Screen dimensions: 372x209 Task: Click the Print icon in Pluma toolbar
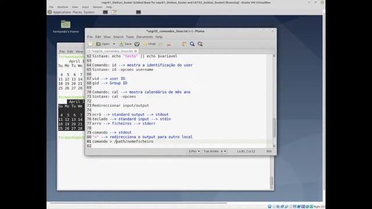tap(137, 44)
